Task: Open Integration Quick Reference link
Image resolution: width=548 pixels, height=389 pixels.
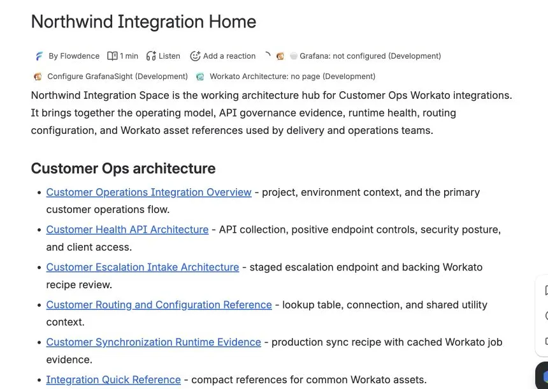Action: (x=113, y=379)
